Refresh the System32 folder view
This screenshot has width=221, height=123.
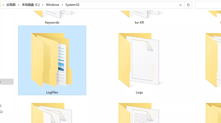pos(188,5)
